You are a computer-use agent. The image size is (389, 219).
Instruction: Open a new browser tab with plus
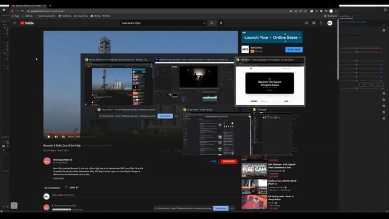(50, 5)
